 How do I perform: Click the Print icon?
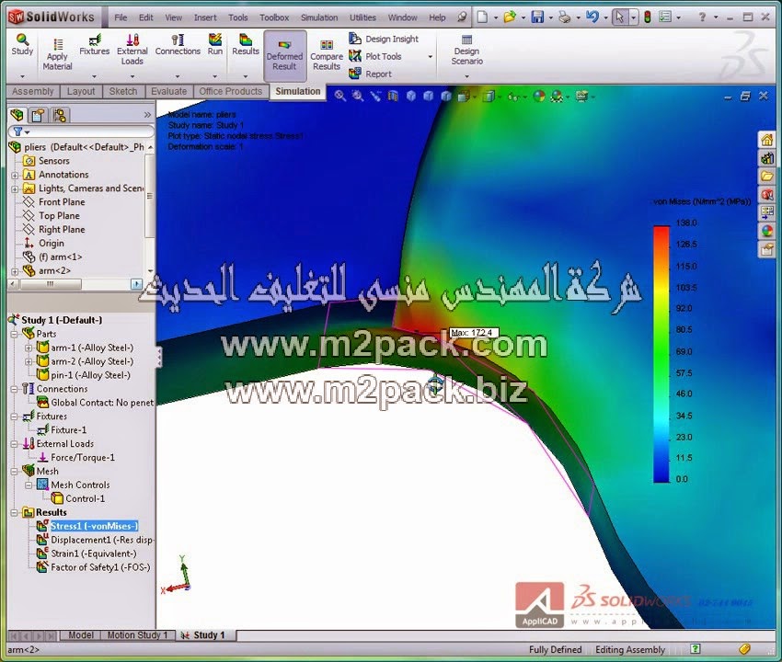click(x=565, y=17)
